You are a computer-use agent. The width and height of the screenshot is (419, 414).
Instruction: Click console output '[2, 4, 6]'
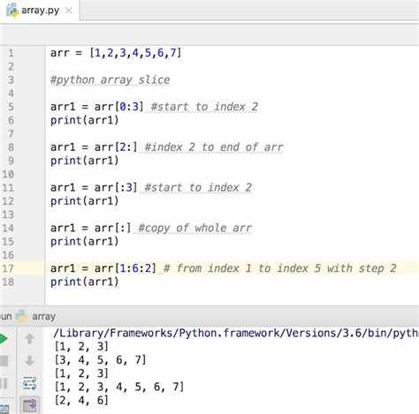click(x=81, y=401)
